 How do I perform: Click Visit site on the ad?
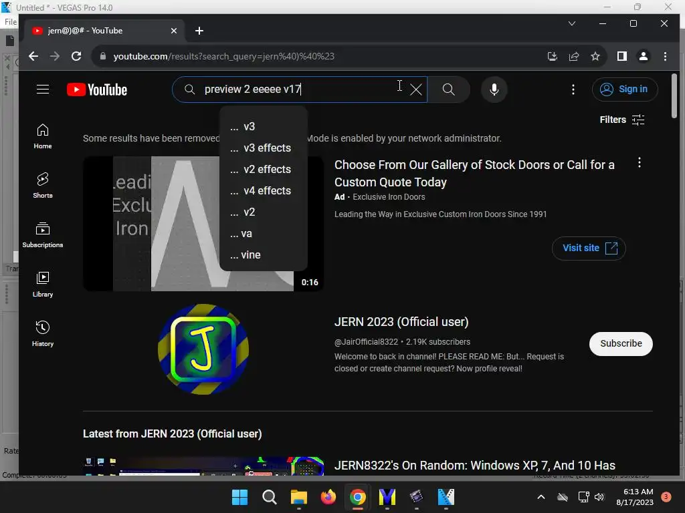589,248
